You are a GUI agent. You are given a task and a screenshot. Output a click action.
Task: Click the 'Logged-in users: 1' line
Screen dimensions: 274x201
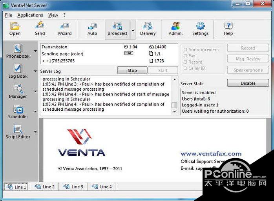coord(200,105)
